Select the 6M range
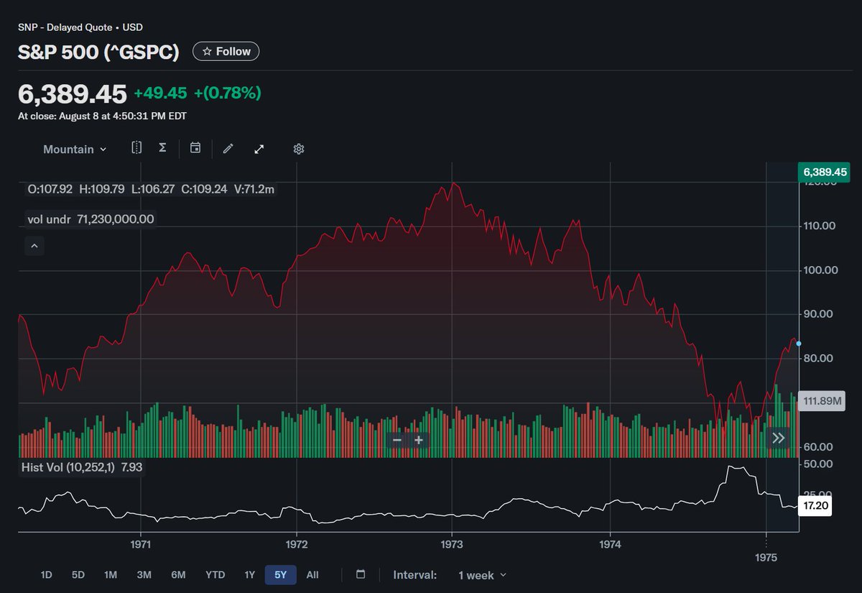Viewport: 862px width, 593px height. [178, 575]
